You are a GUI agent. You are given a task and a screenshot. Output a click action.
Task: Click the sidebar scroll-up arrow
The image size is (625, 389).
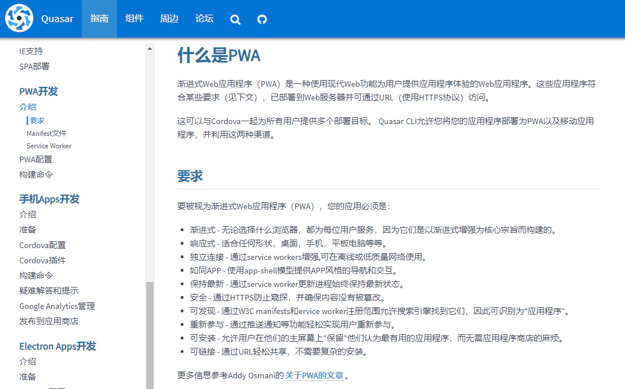[x=150, y=48]
